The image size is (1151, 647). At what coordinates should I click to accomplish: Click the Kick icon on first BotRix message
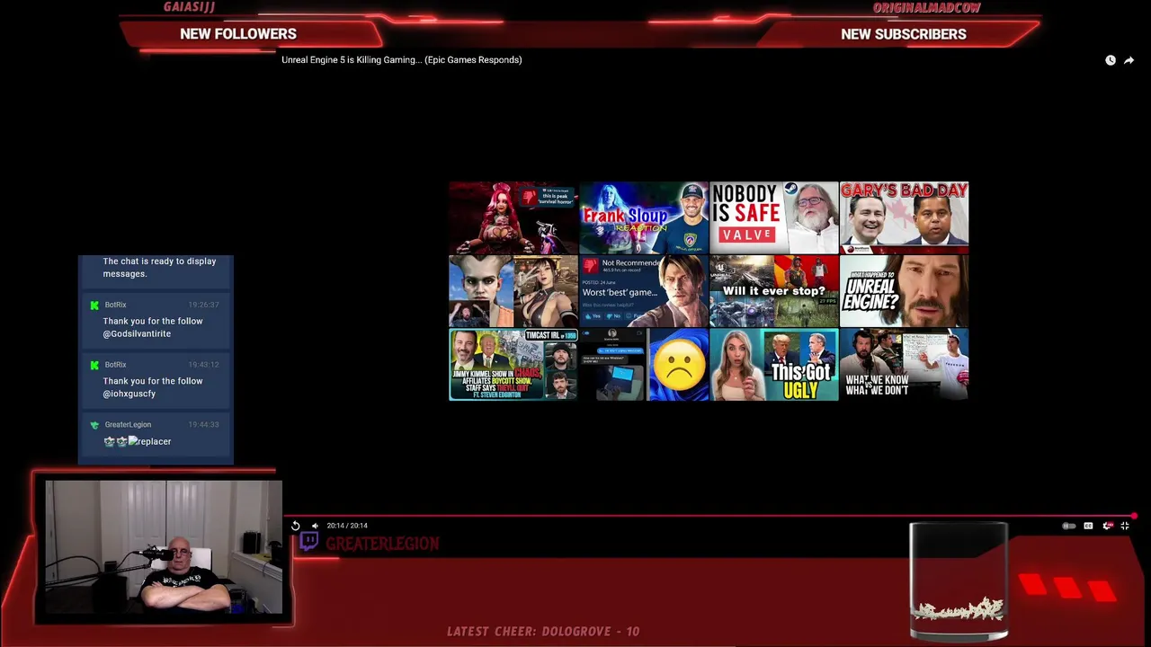pos(94,306)
